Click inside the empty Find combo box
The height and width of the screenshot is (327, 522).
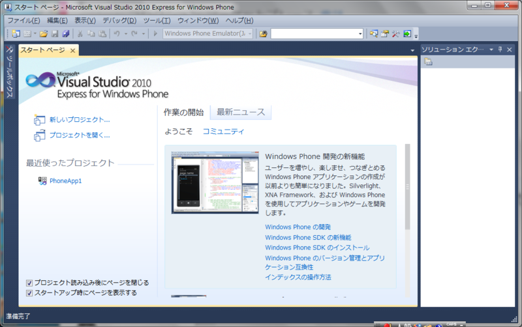coord(314,34)
